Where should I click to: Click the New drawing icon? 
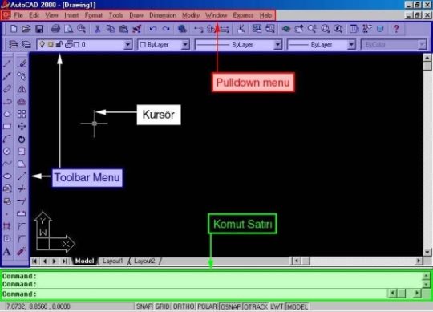tap(14, 29)
